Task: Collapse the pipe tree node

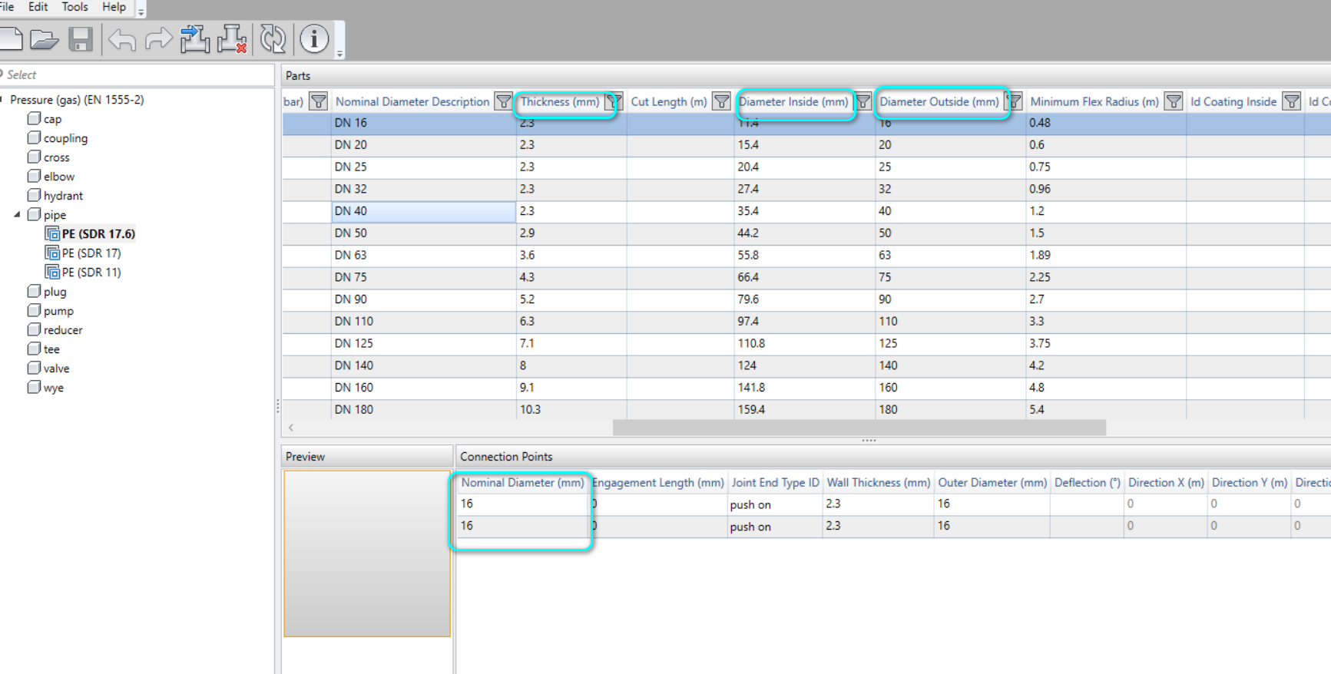Action: pyautogui.click(x=17, y=215)
